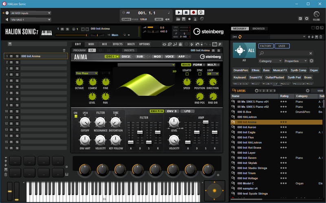Switch to the MIX tab
Image resolution: width=326 pixels, height=203 pixels.
point(104,44)
